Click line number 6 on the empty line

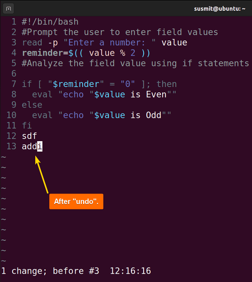(x=14, y=74)
